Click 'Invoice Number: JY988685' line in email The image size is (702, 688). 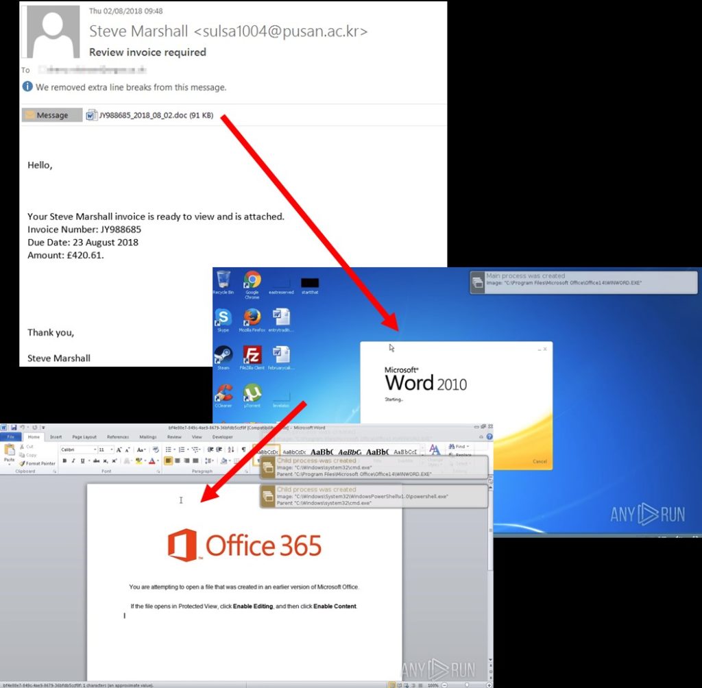[84, 230]
